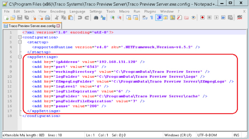Close document with menu bar X
249x139 pixels.
point(244,11)
